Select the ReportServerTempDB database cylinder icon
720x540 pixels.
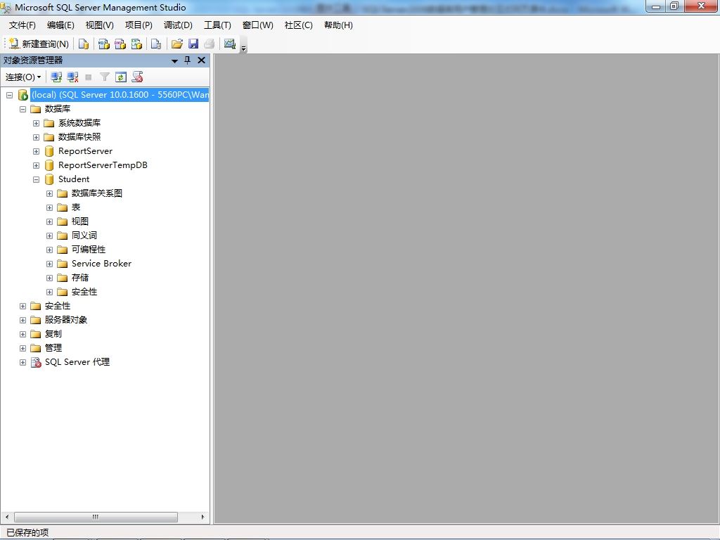49,165
